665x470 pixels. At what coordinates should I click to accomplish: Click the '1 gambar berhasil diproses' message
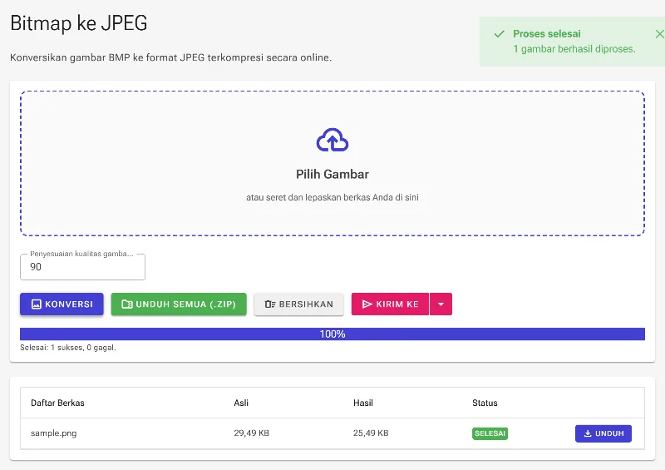[574, 49]
